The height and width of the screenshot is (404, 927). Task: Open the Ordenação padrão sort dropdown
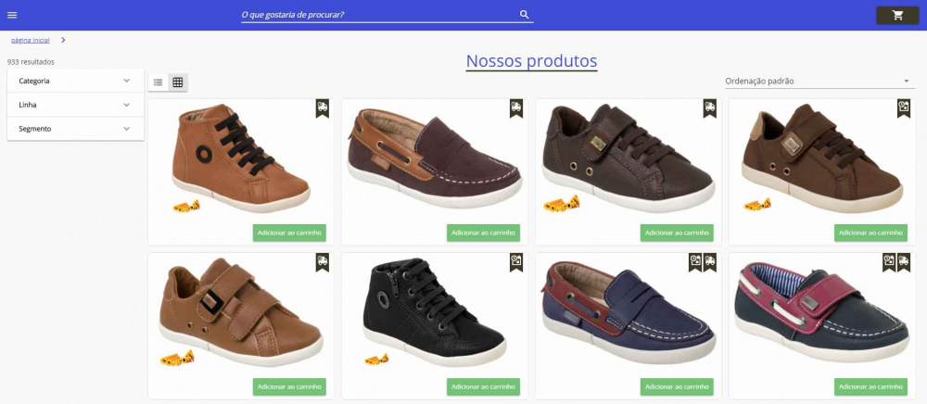818,81
